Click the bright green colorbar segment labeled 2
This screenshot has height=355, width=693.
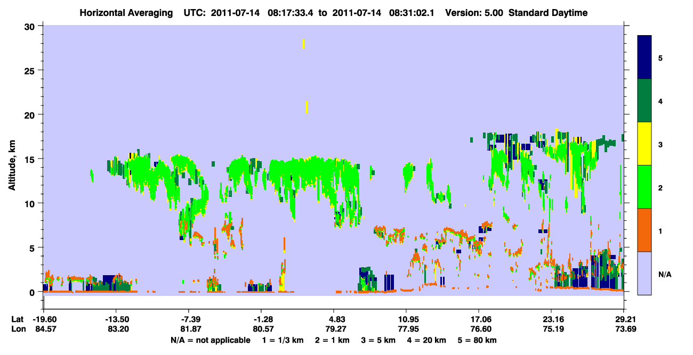[644, 187]
